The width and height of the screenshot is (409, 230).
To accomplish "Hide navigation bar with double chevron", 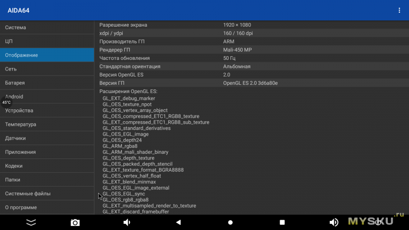I will [x=31, y=222].
